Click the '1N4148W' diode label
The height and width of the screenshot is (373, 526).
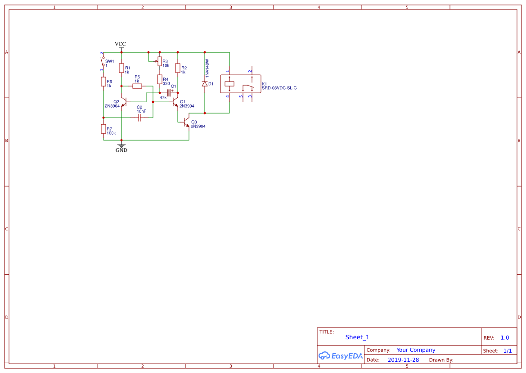coord(207,68)
